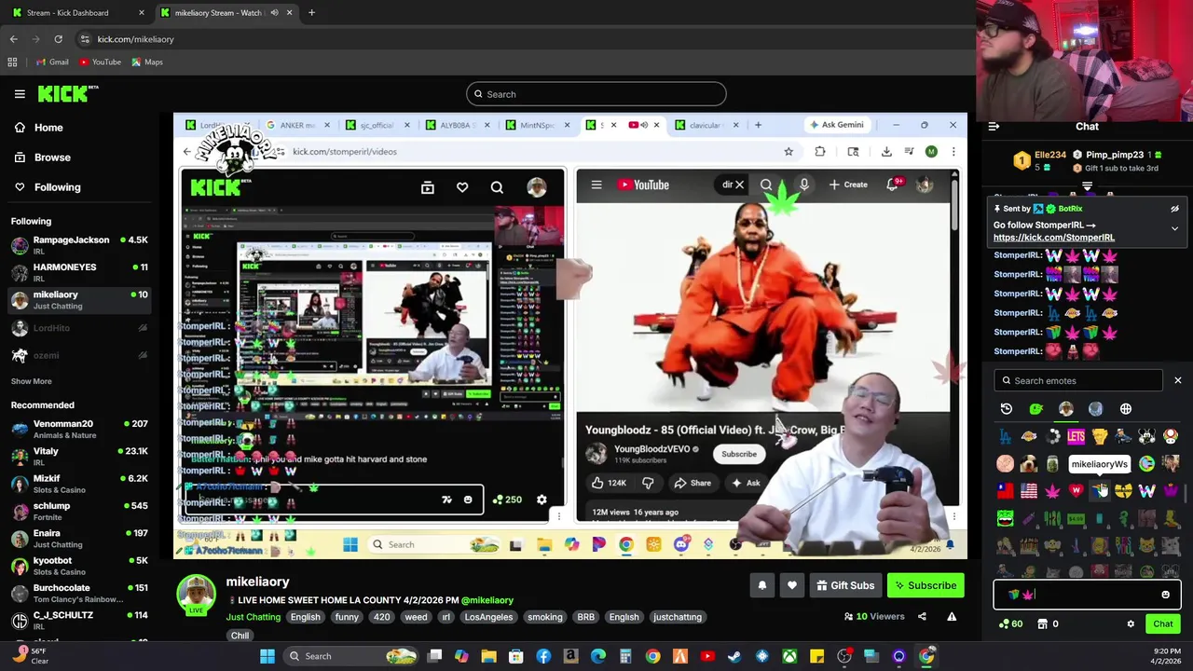Screen dimensions: 1193x671
Task: Open the @mikeliaory mention link
Action: [487, 600]
